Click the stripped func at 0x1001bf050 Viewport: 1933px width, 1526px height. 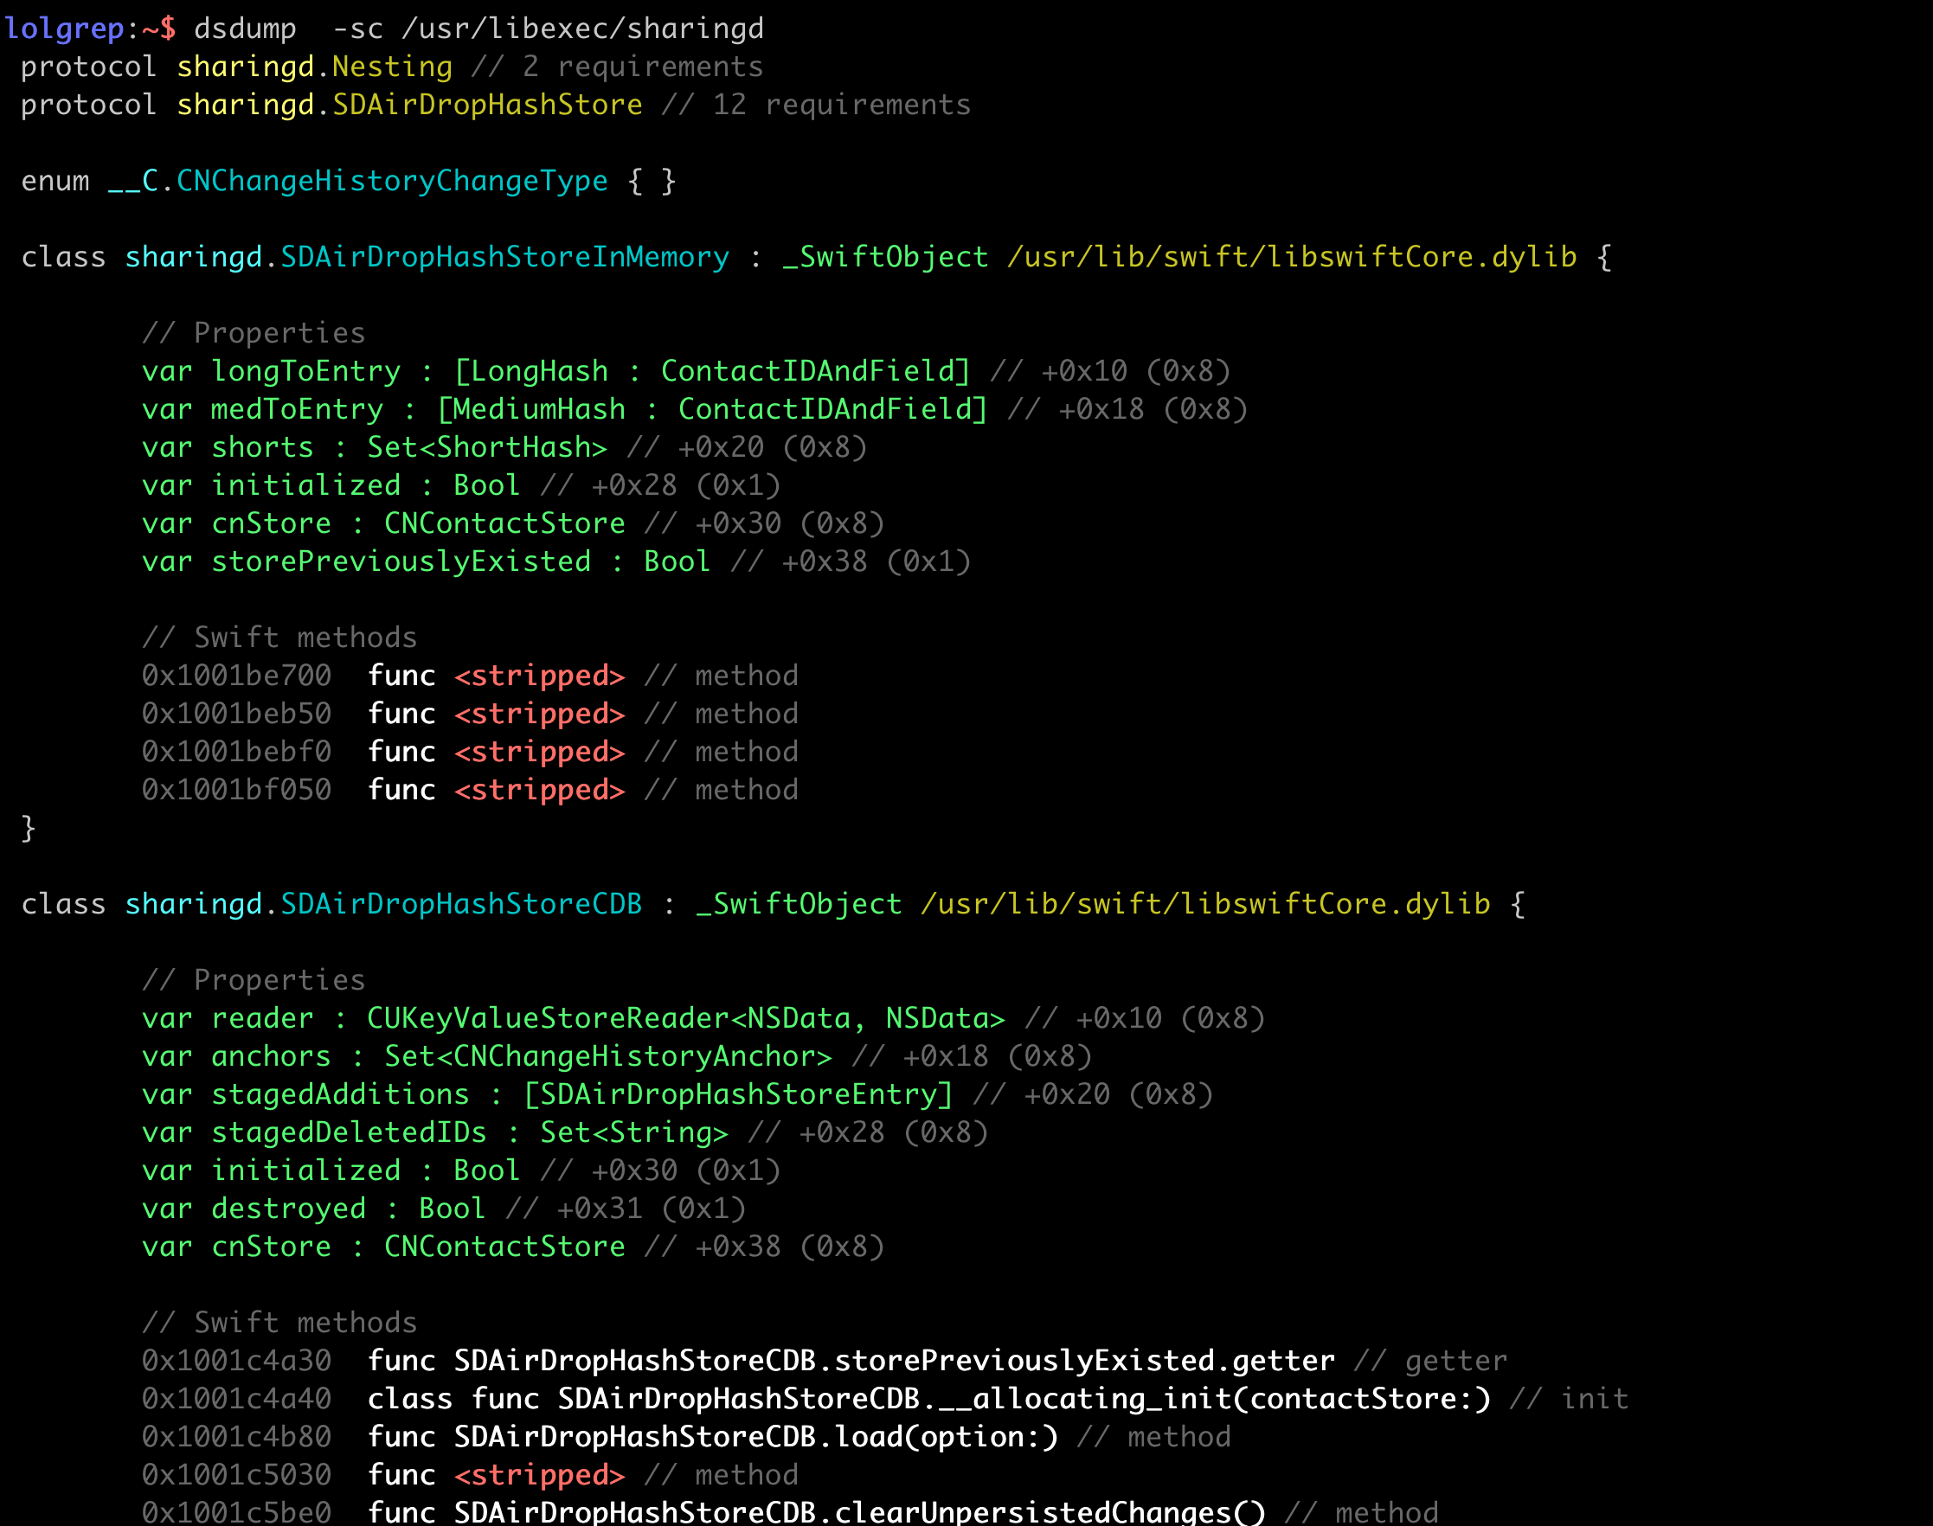pyautogui.click(x=539, y=790)
